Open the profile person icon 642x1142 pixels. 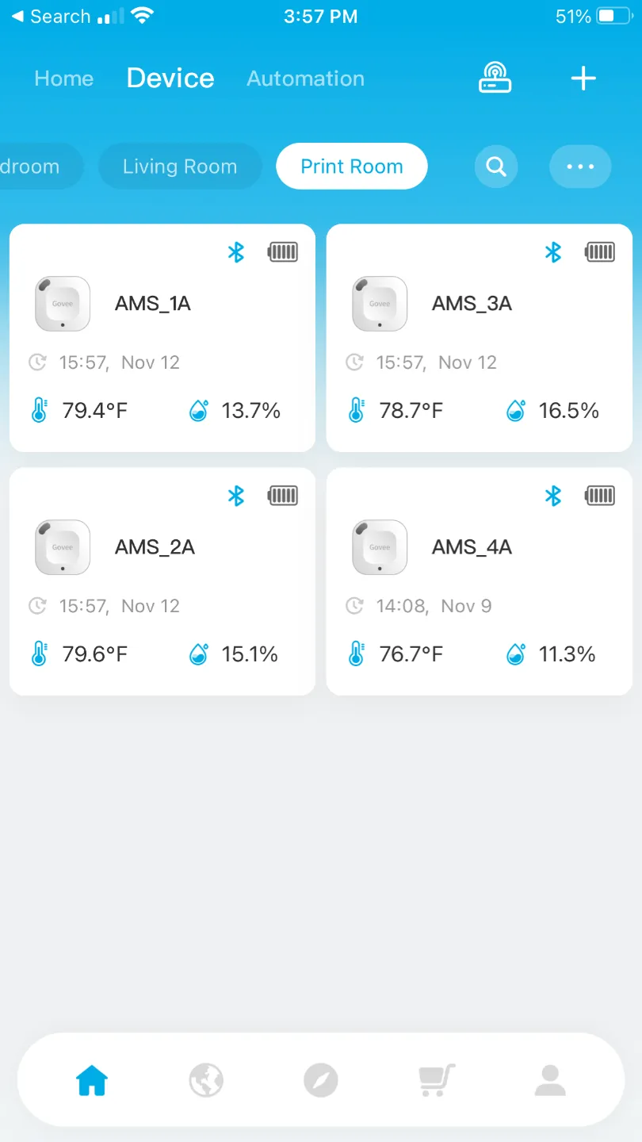tap(550, 1080)
